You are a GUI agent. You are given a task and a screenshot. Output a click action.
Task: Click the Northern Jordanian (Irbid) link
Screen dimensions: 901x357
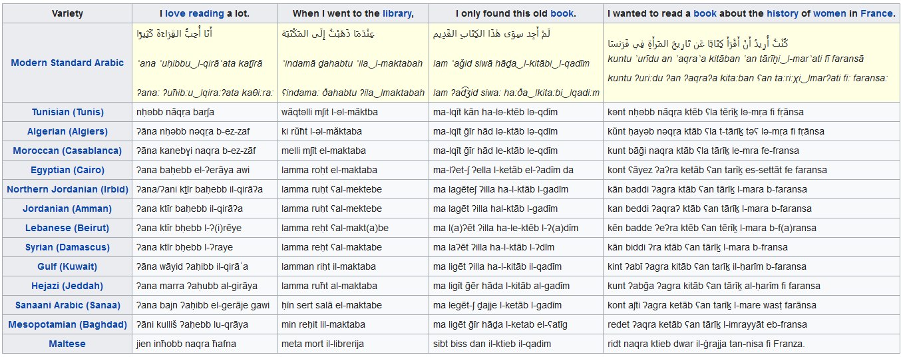[67, 189]
